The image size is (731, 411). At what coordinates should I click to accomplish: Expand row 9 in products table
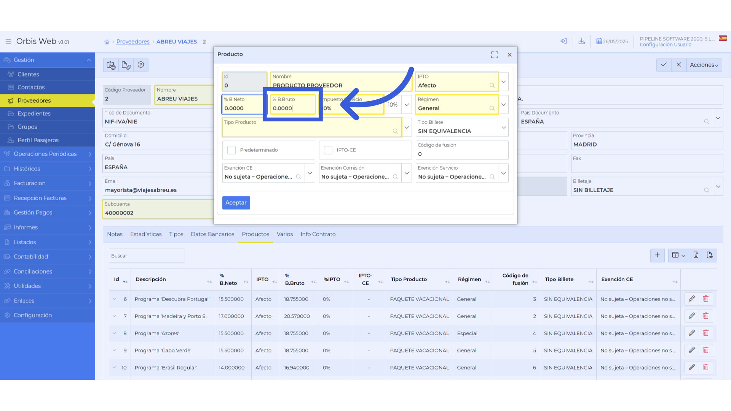tap(114, 350)
